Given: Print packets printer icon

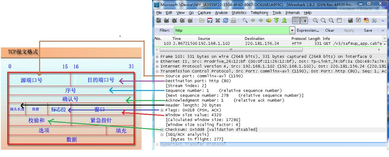Looking at the screenshot, I should tap(233, 21).
